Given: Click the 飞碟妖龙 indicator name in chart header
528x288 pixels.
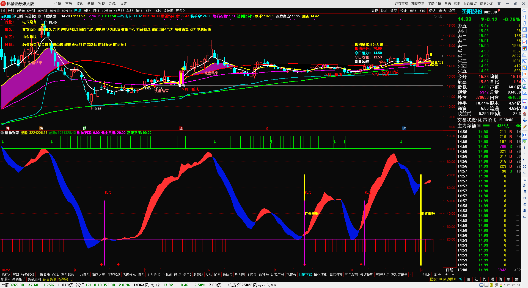Looking at the screenshot, I should 49,16.
